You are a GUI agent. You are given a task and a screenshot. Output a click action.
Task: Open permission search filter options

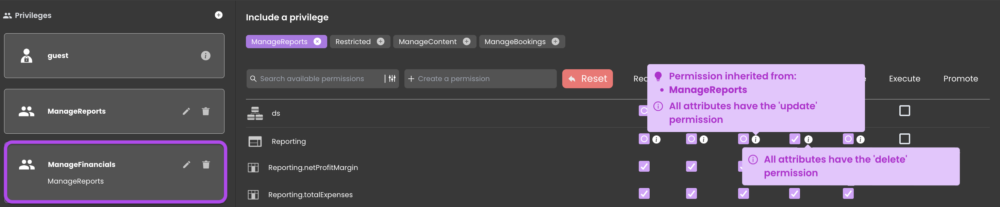(393, 79)
